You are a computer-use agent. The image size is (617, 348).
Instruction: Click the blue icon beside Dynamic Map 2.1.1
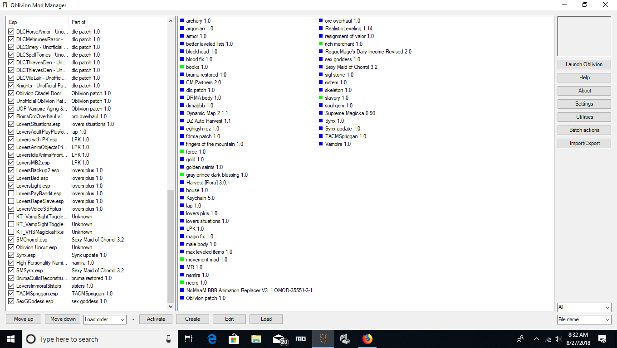pos(182,113)
